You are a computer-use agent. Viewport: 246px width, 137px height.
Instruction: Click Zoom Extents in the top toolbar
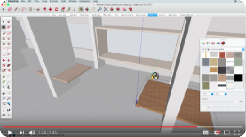pos(106,9)
